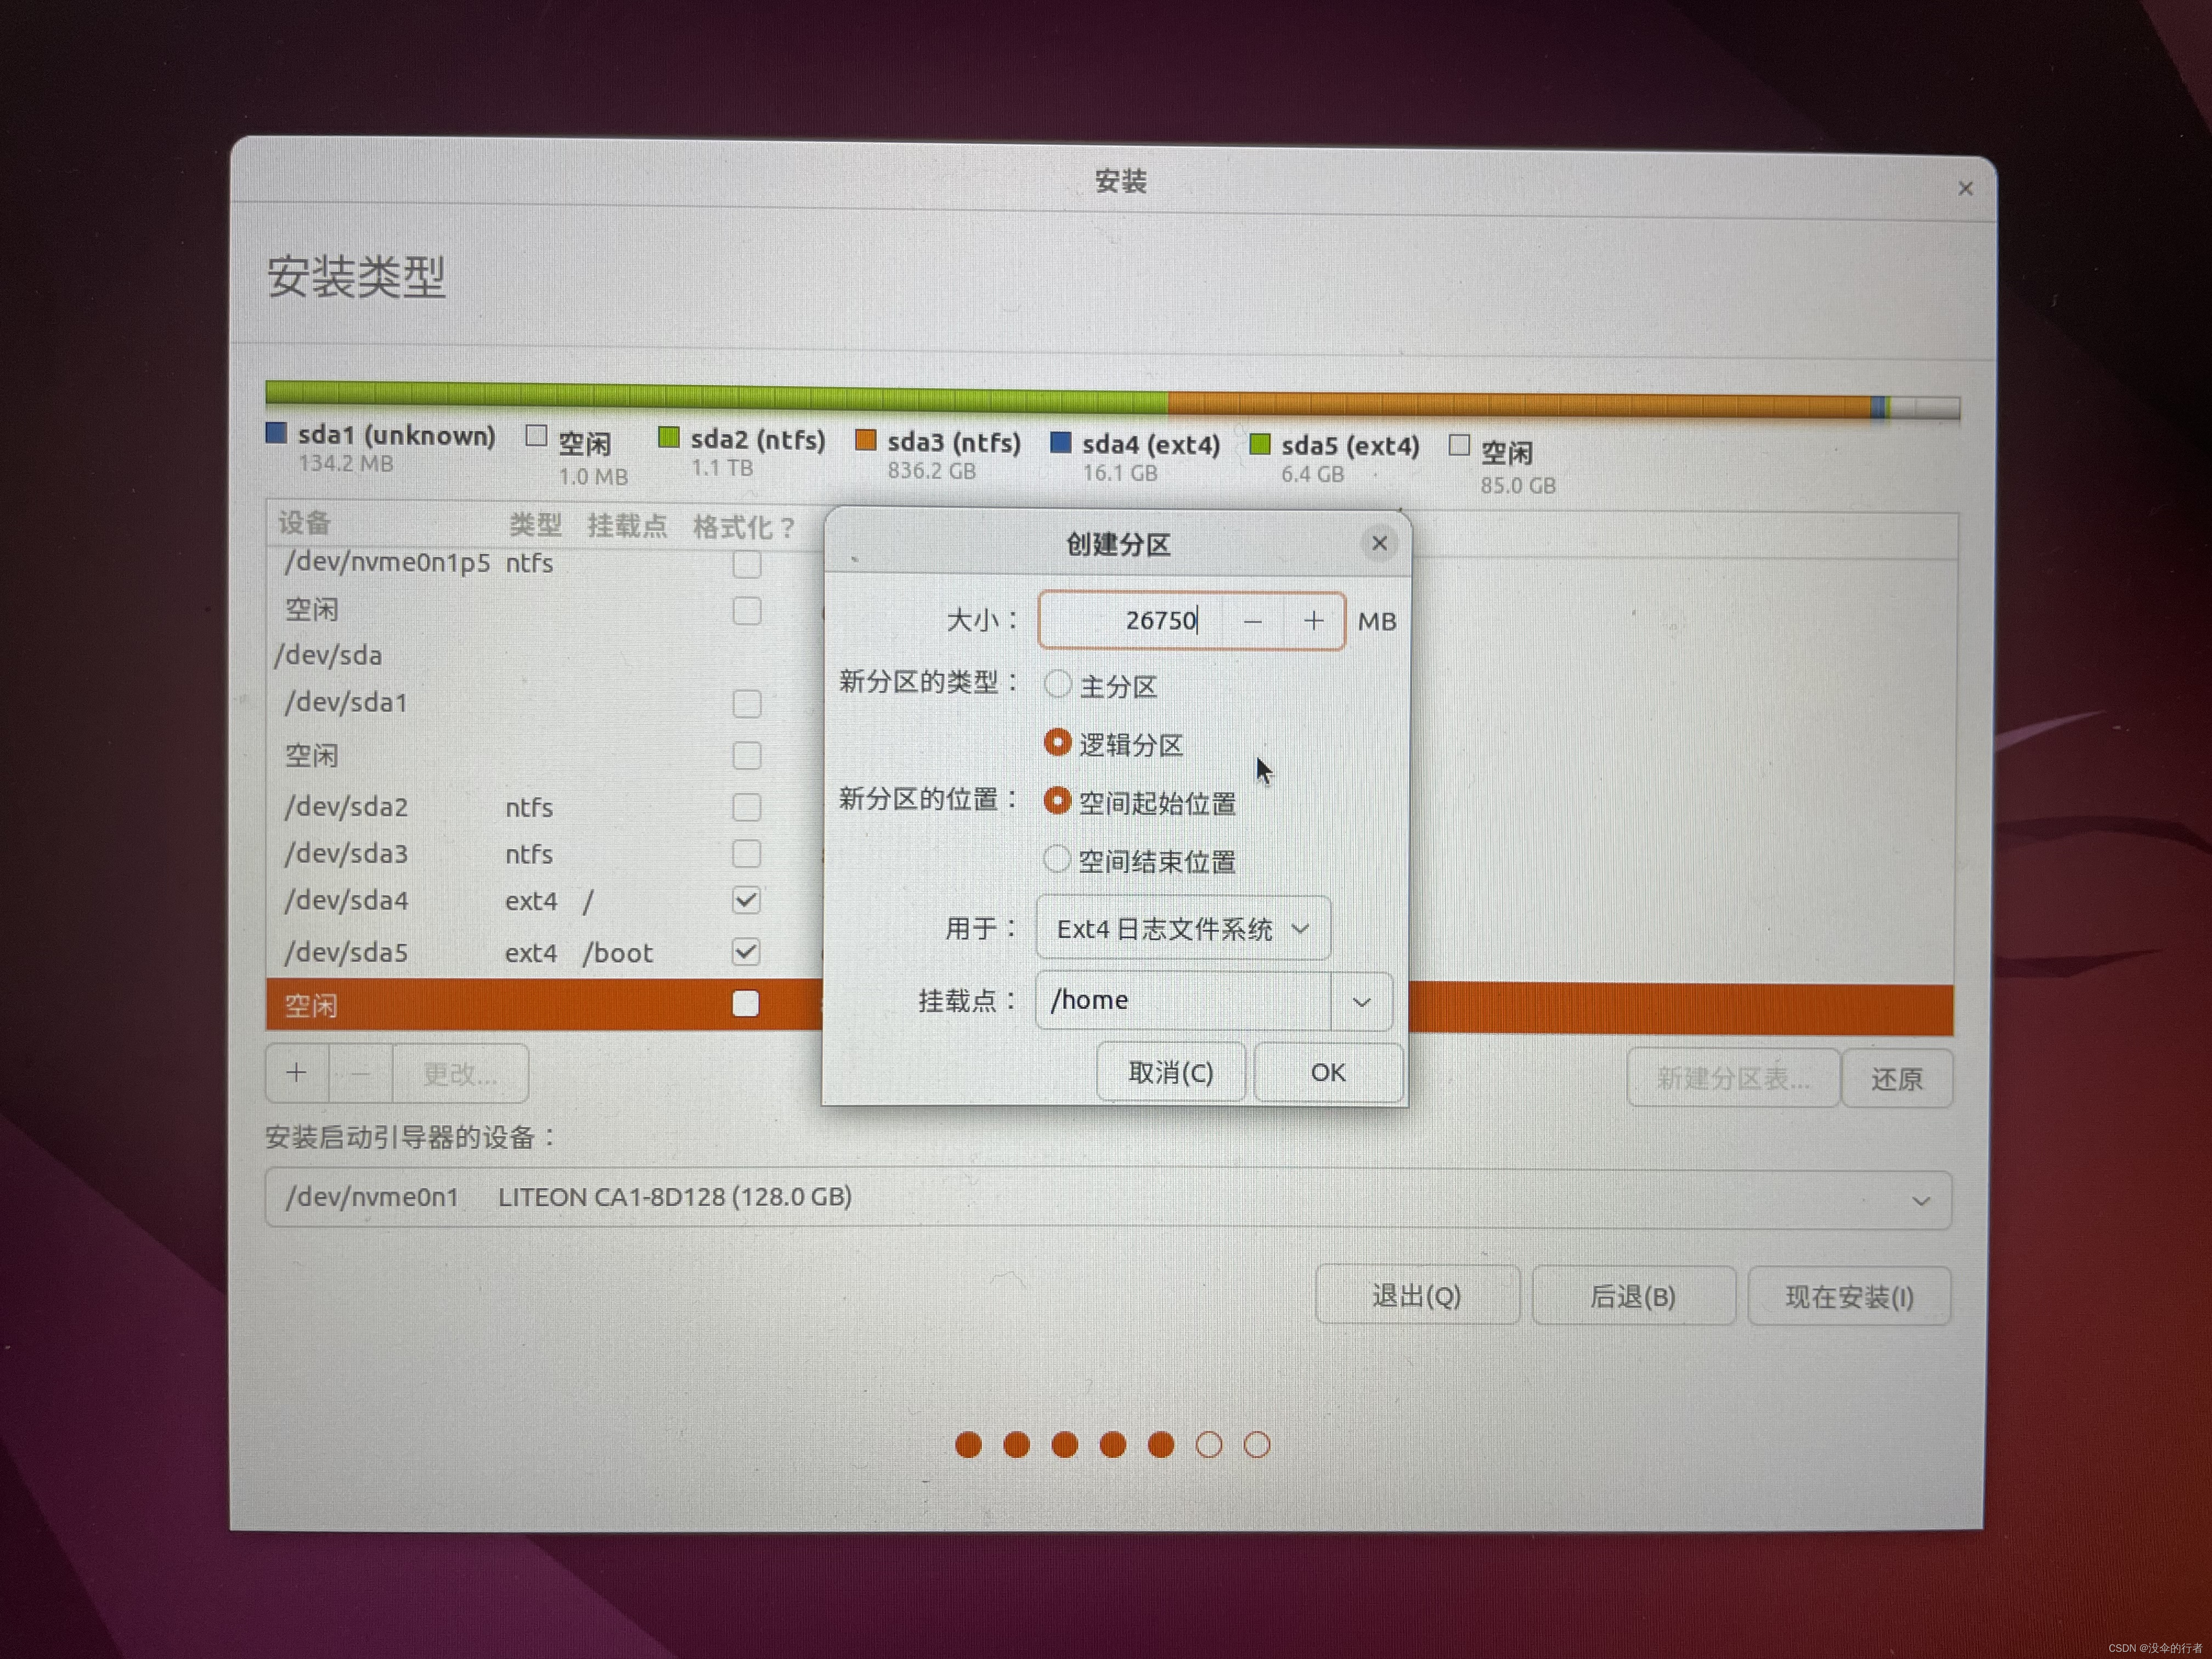Expand the /home mount point dropdown arrow
Screen dimensions: 2212x1659
point(1361,1001)
